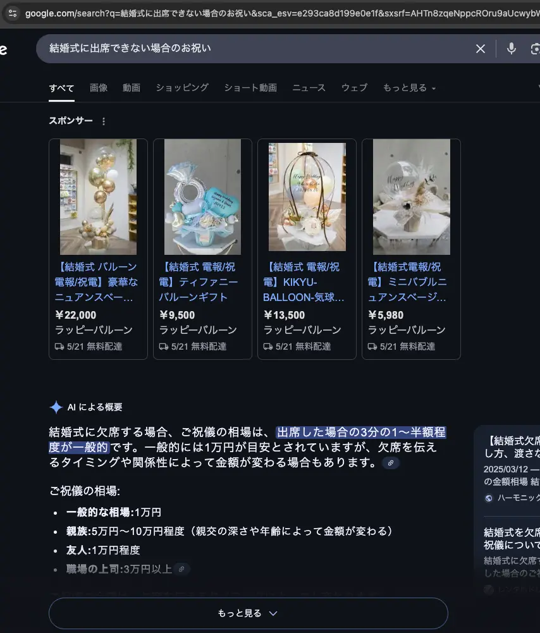
Task: Click the スポンサー label
Action: [71, 121]
